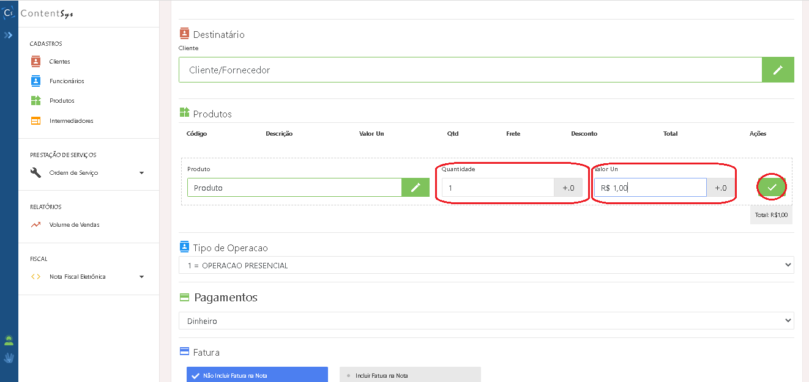The image size is (809, 382).
Task: Expand the Nota Fiscal Eletrônica submenu arrow
Action: coord(141,277)
